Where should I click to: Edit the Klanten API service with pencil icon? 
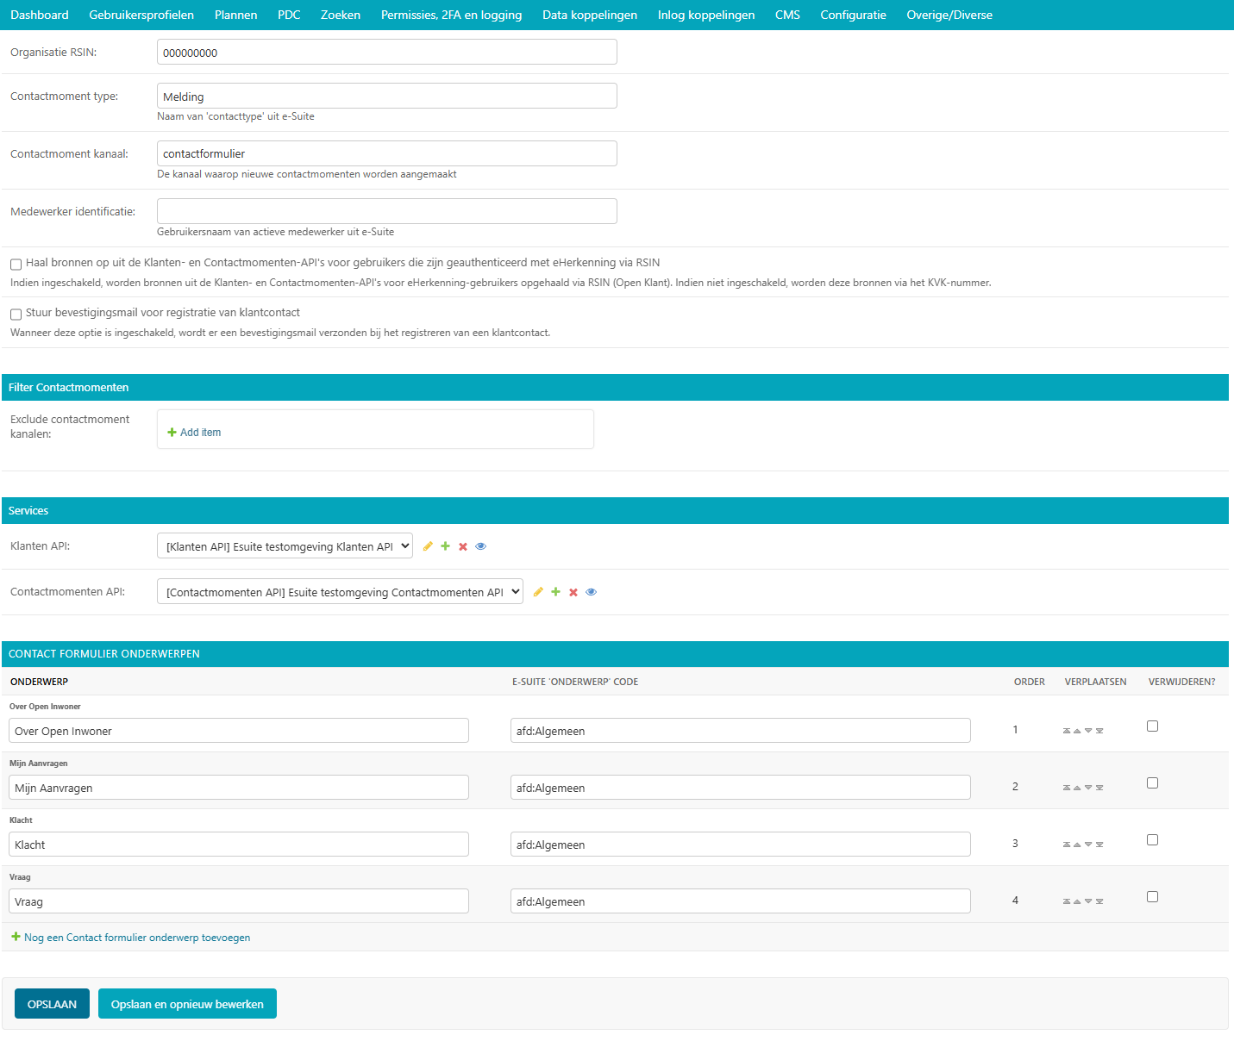pyautogui.click(x=429, y=545)
